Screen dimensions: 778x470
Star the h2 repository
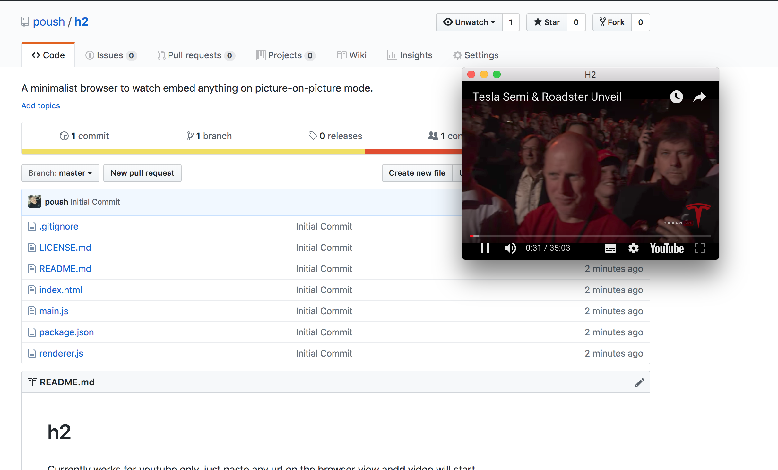tap(547, 22)
